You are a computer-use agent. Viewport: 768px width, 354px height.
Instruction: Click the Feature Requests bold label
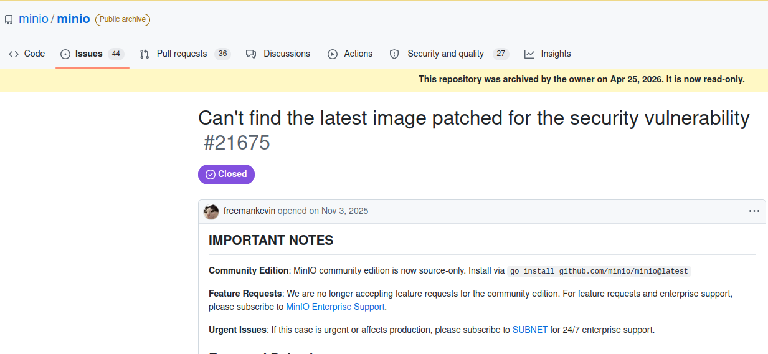pos(245,294)
